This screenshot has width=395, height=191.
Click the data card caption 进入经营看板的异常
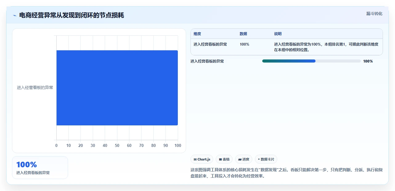(33, 173)
